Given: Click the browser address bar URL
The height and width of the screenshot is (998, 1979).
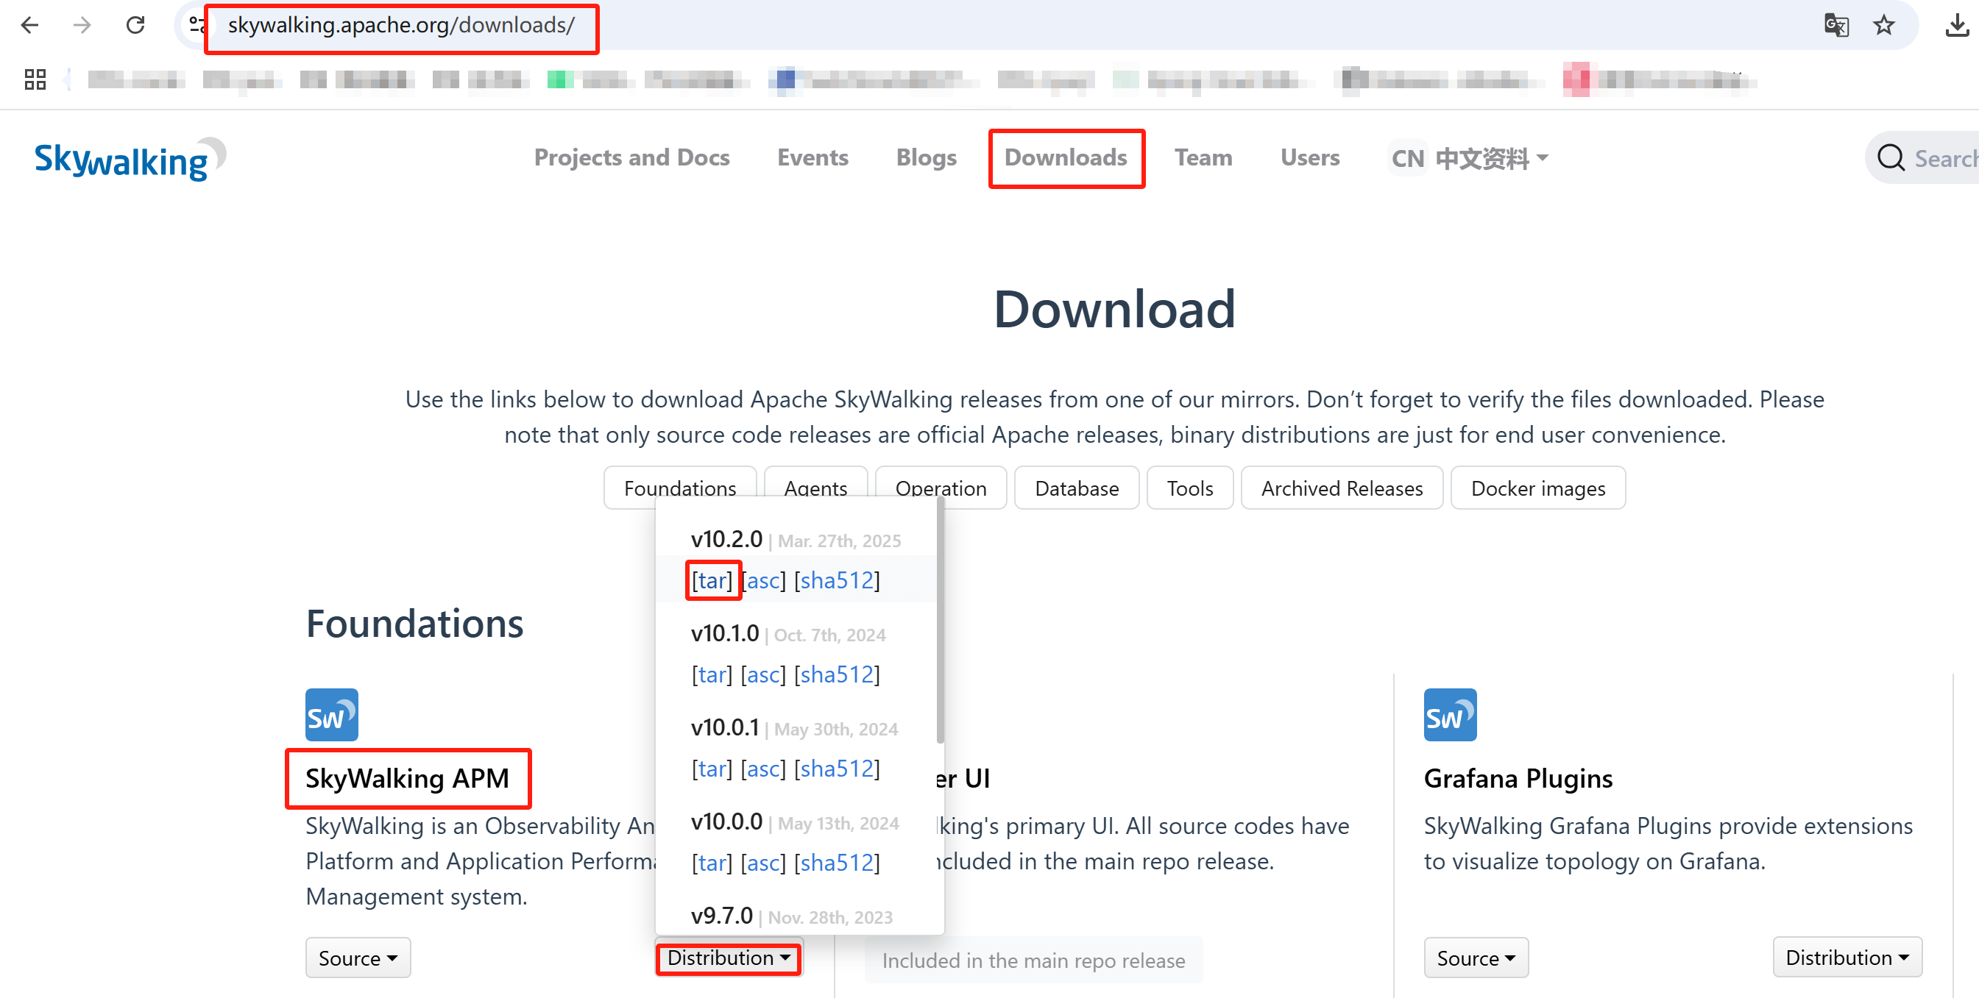Looking at the screenshot, I should coord(400,25).
